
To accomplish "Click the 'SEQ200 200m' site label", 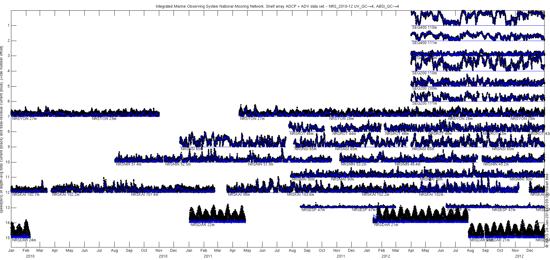I will pos(424,88).
